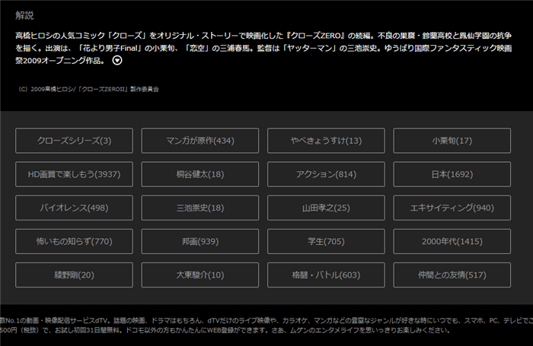Browse HD画質で楽しもう(3937) category
The width and height of the screenshot is (533, 346).
74,174
